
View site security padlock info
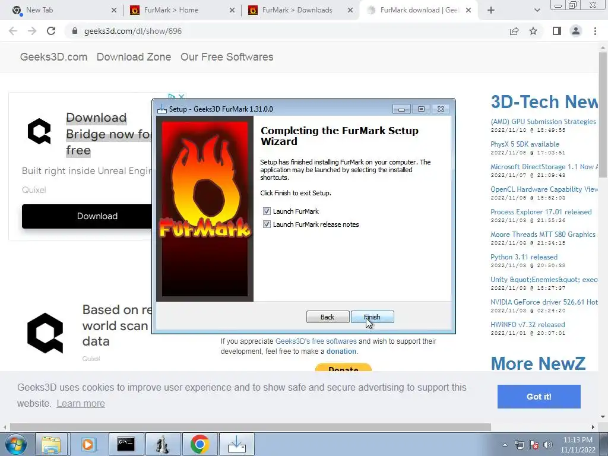click(x=75, y=31)
